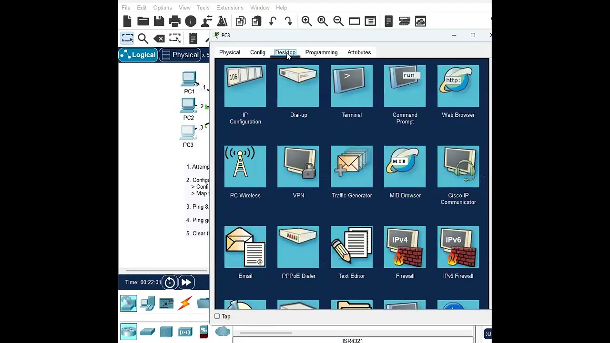
Task: Choose the Wireless Devices subcategory
Action: pyautogui.click(x=185, y=332)
